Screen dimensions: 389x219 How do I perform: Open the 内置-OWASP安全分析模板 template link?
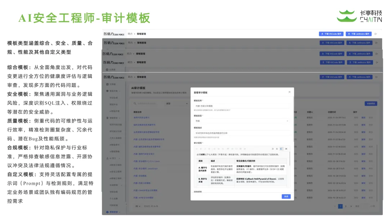click(x=146, y=191)
